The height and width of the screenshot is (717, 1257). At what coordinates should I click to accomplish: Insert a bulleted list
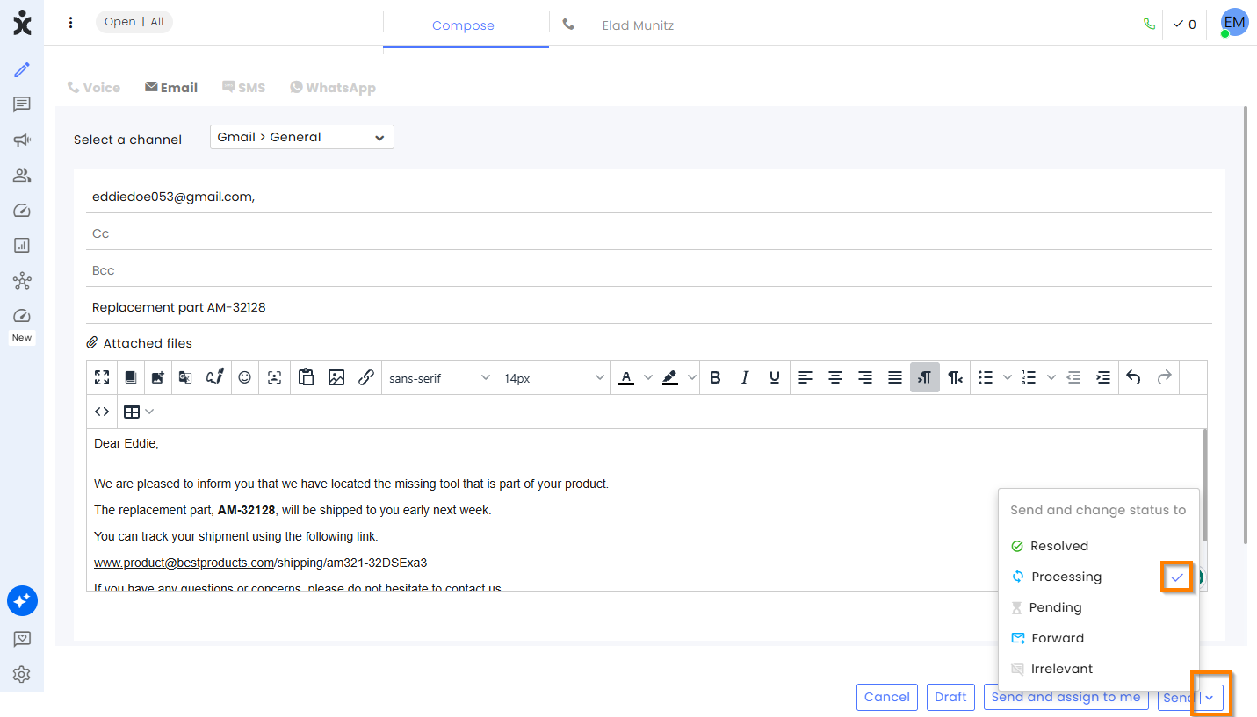pos(986,377)
